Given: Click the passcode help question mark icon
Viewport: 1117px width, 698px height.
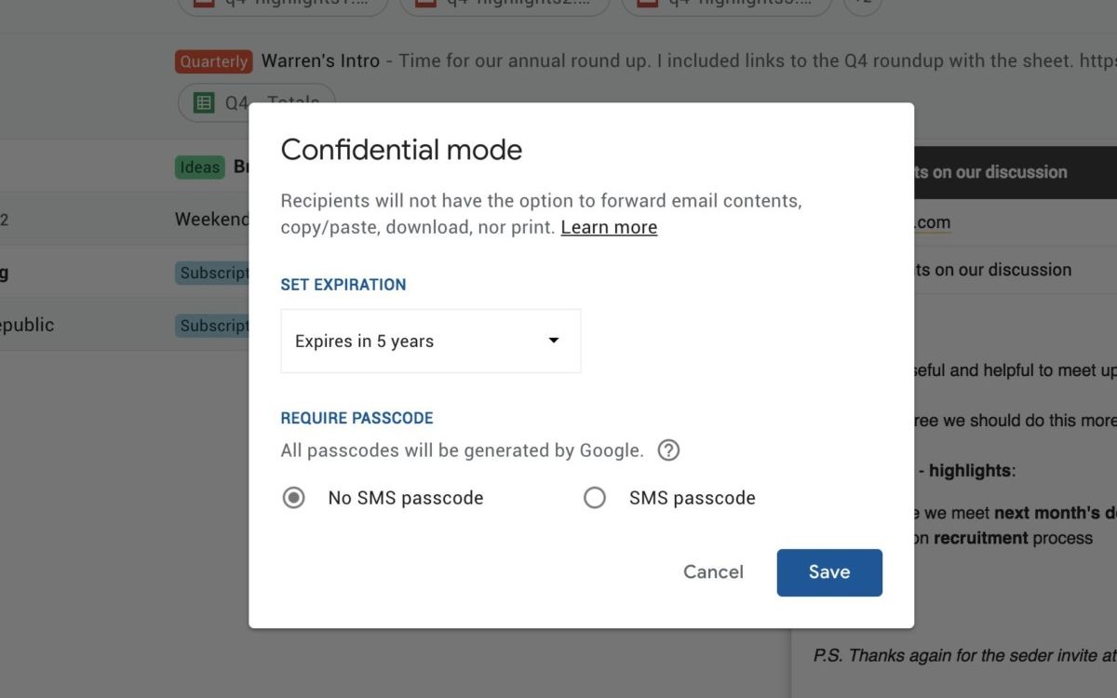Looking at the screenshot, I should tap(668, 450).
